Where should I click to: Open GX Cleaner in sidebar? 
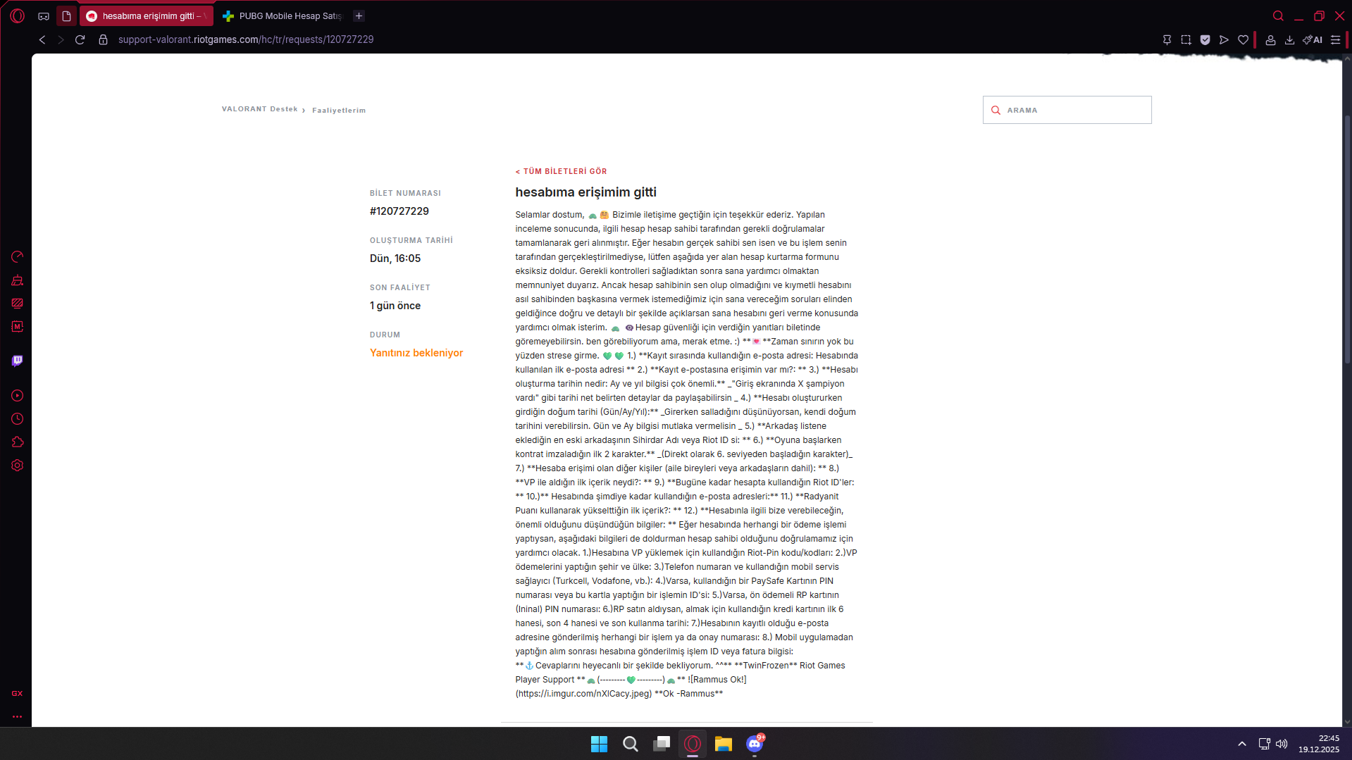pos(18,280)
